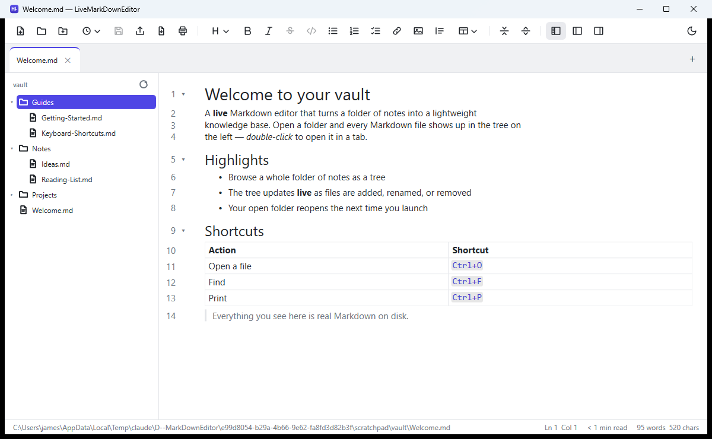
Task: Click the Save floppy disk icon
Action: 119,31
